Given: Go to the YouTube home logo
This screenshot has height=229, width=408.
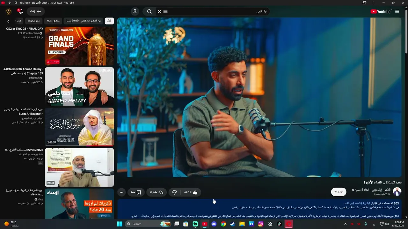Looking at the screenshot, I should [381, 11].
